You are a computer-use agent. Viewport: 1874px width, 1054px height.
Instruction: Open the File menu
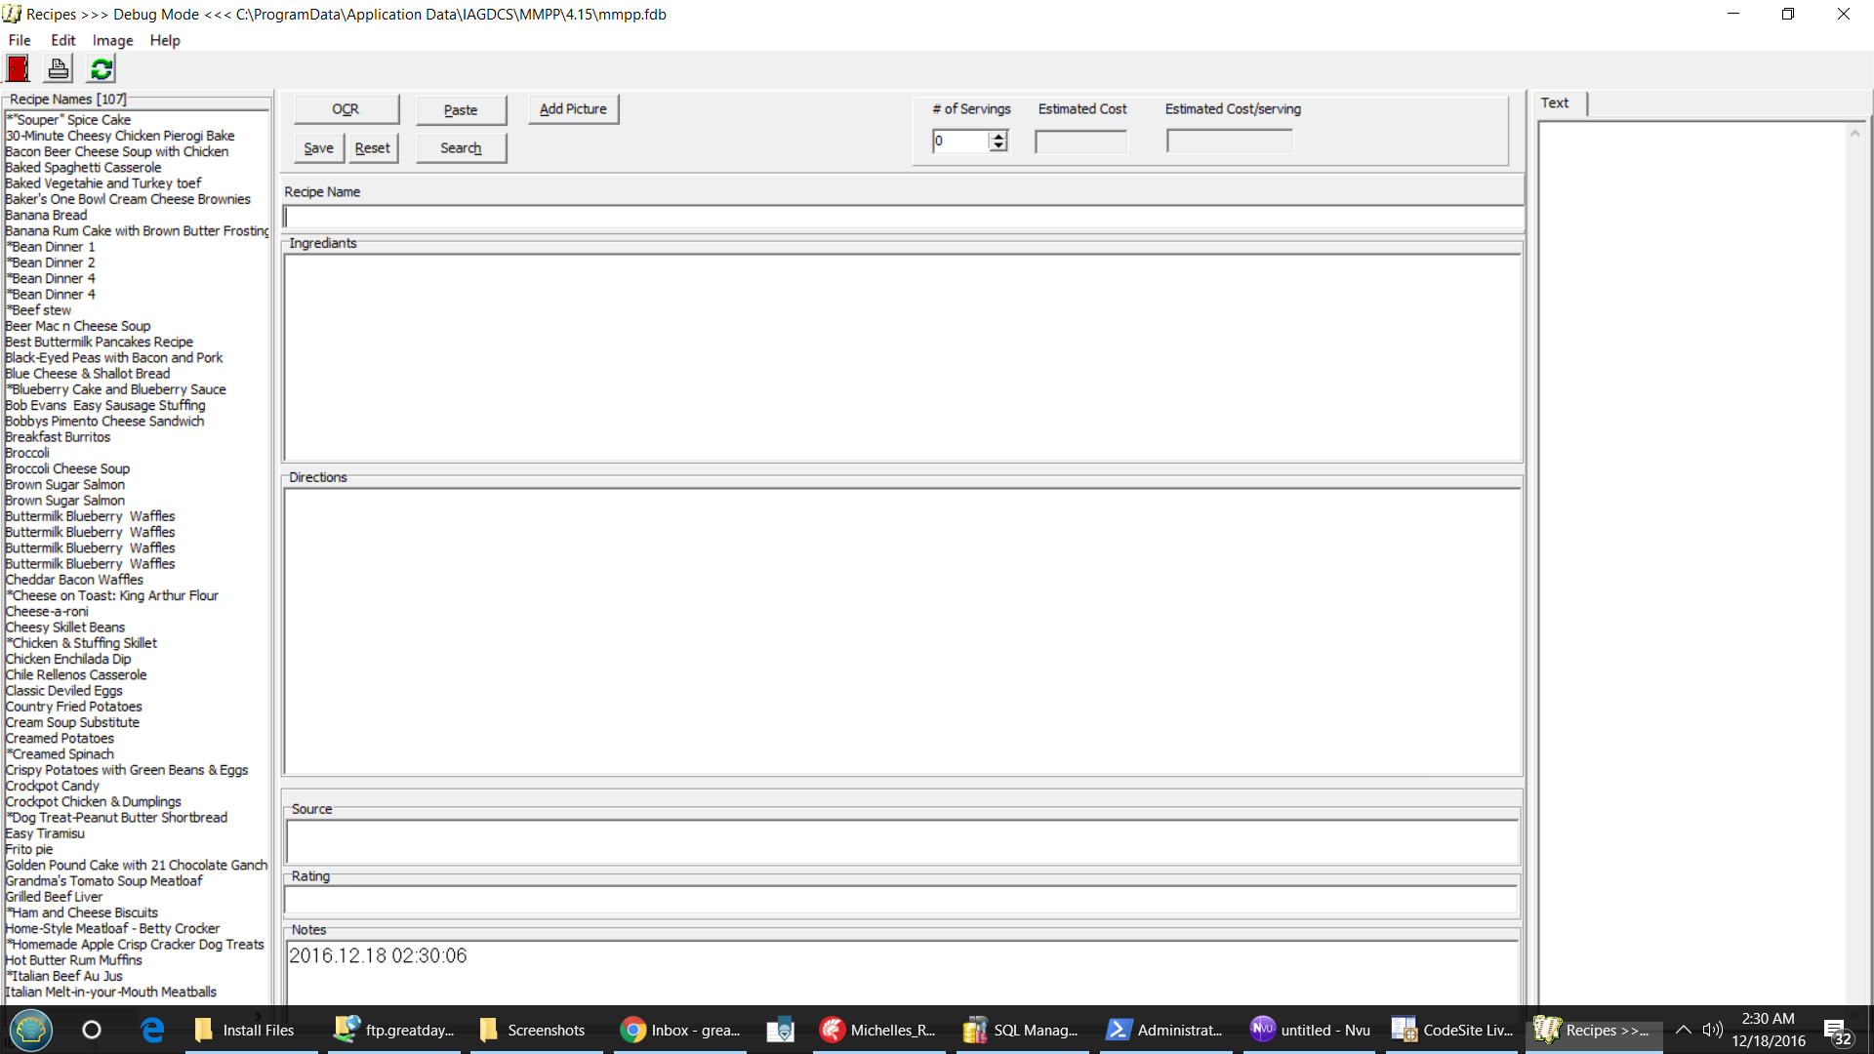(20, 40)
